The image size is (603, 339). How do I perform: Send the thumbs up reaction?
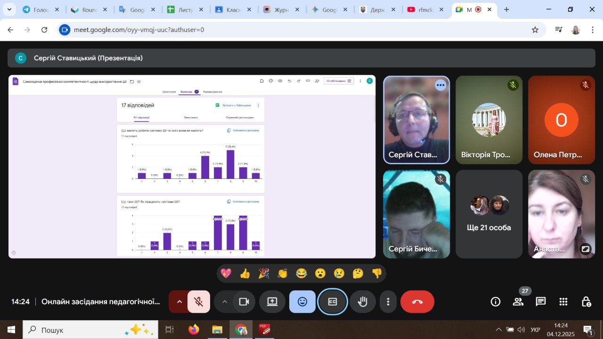pyautogui.click(x=245, y=274)
